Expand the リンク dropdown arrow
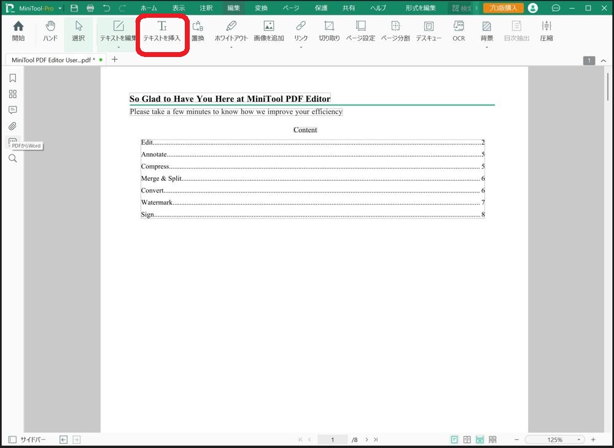The width and height of the screenshot is (614, 448). pos(301,47)
